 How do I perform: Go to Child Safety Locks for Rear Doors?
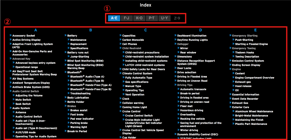tap(143, 69)
